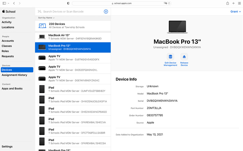Open Requests in the sidebar

(x=8, y=56)
